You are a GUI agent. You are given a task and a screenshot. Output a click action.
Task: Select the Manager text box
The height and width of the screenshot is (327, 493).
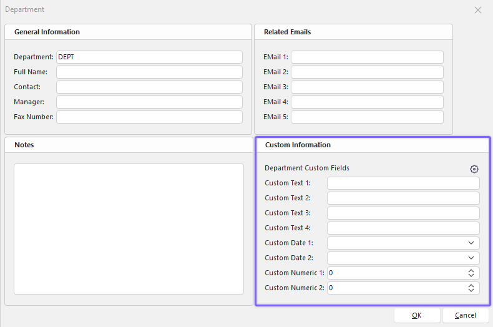point(149,102)
